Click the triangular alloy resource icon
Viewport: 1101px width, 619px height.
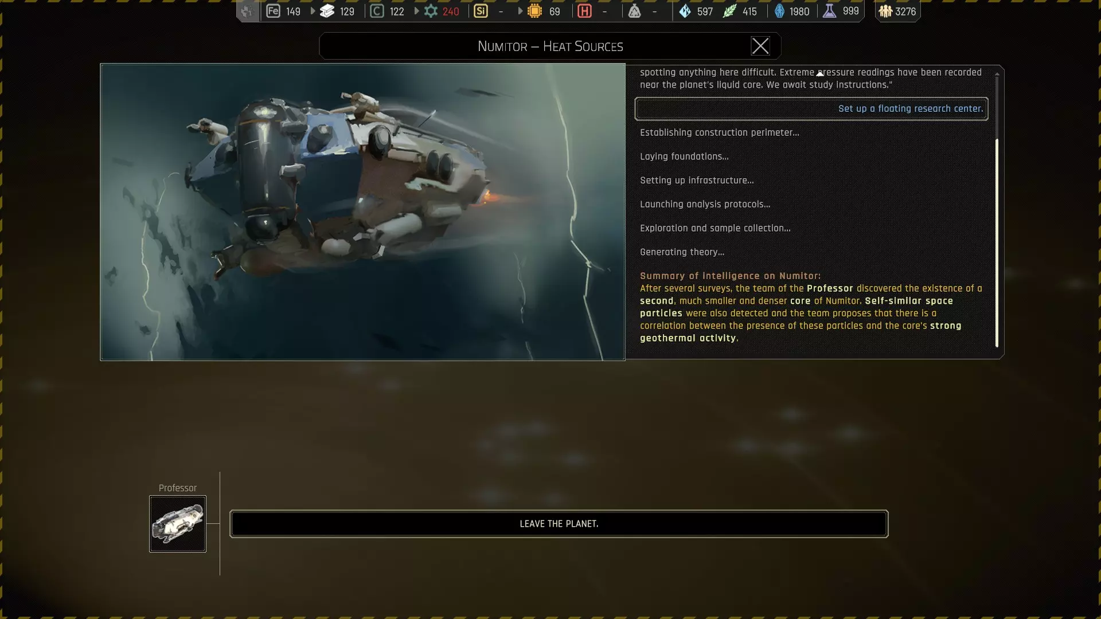tap(634, 11)
